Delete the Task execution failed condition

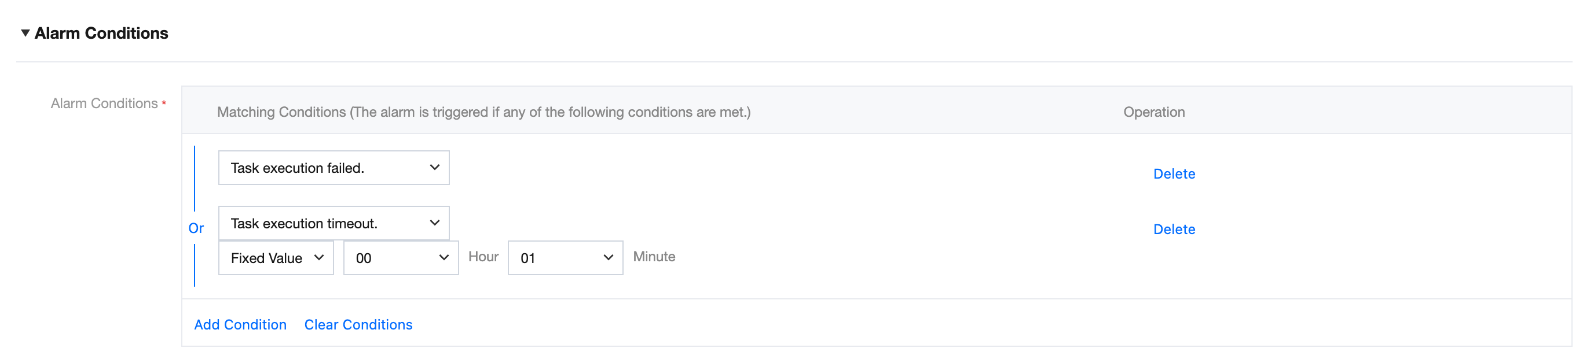(1174, 174)
